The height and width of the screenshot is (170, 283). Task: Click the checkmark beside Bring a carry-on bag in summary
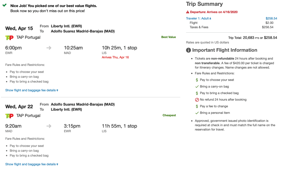(x=197, y=87)
